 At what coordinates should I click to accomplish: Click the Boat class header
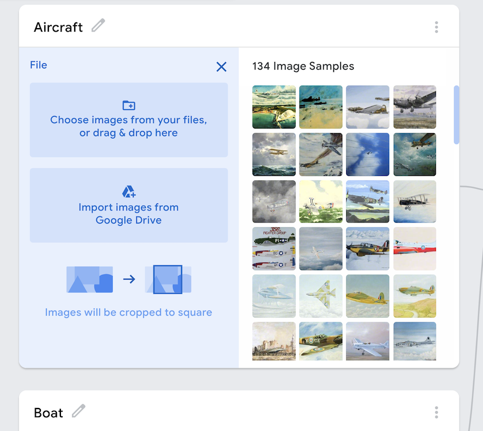(49, 412)
